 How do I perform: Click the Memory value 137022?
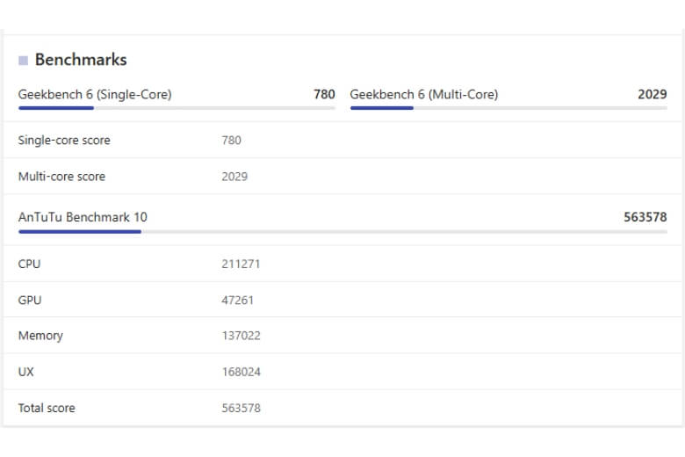pos(242,336)
